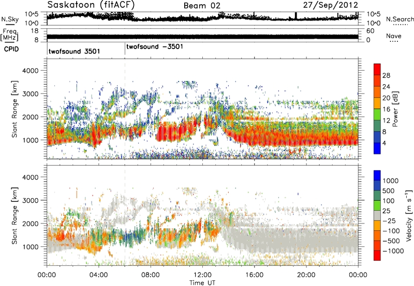Click the 500 label on velocity colorbar
Screen dimensions: 414x286
tap(389, 191)
